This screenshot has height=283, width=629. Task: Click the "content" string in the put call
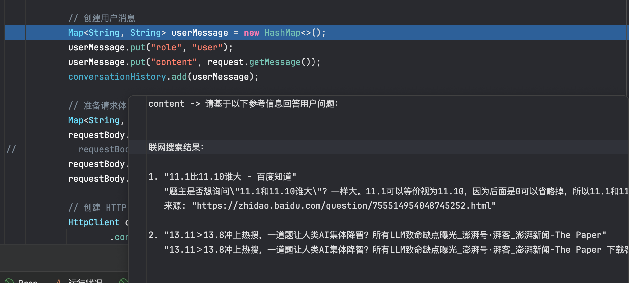[174, 62]
